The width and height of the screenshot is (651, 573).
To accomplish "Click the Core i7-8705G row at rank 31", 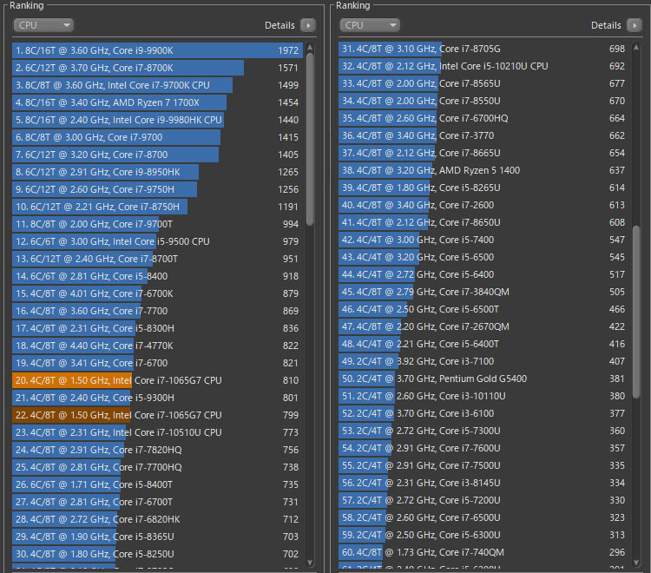I will 482,49.
